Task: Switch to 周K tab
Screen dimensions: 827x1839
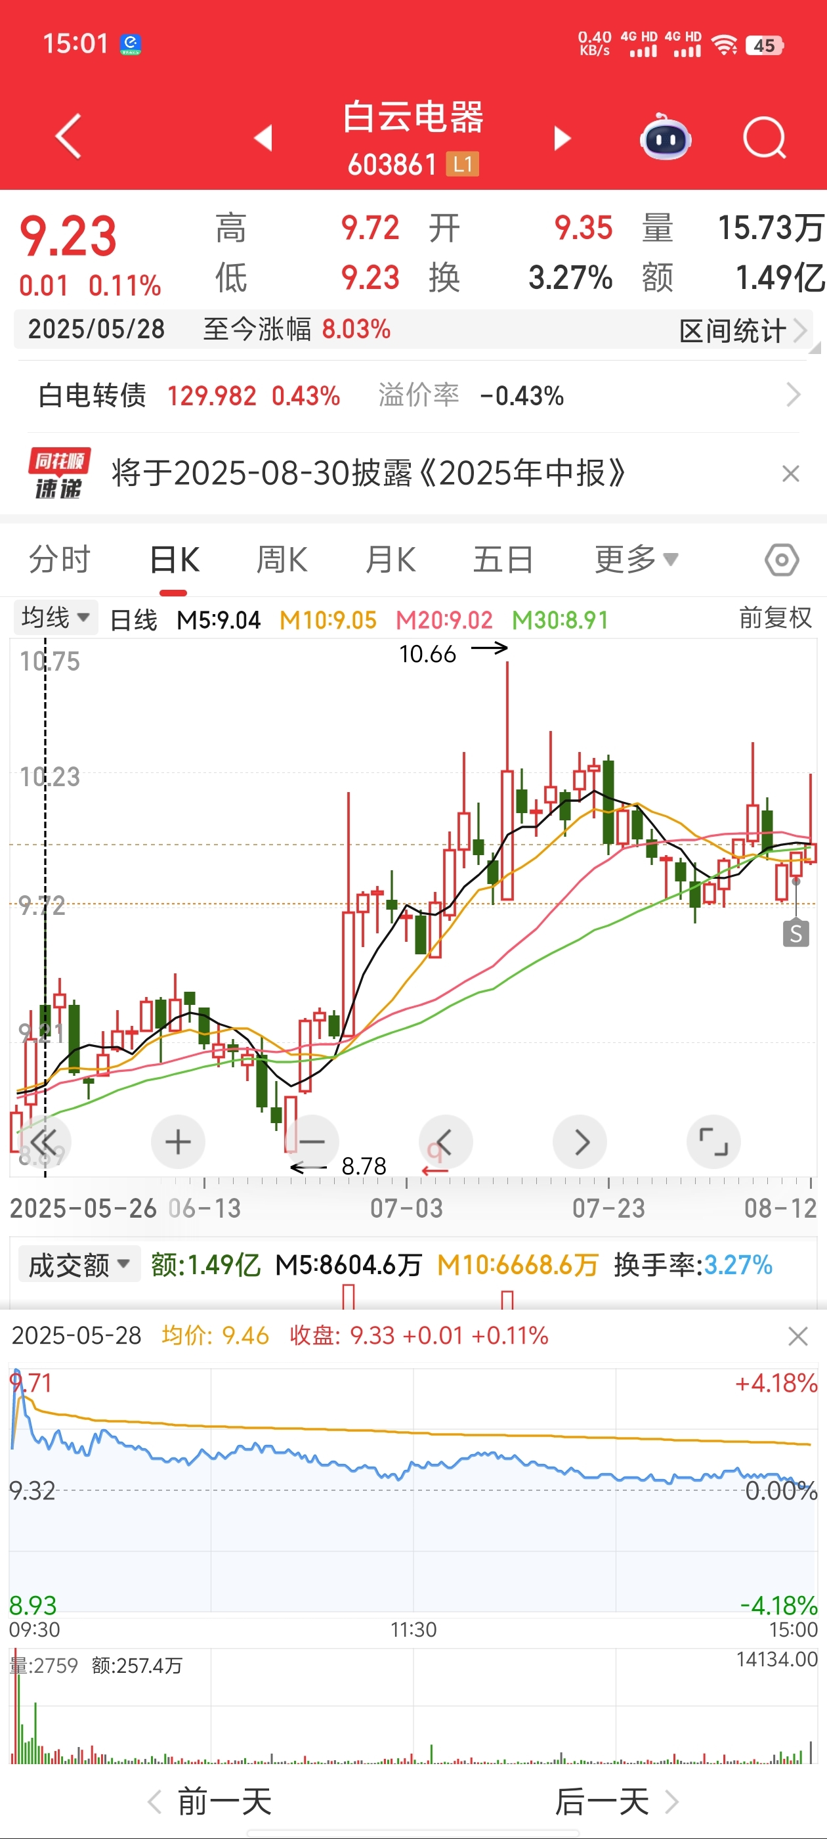Action: pyautogui.click(x=282, y=559)
